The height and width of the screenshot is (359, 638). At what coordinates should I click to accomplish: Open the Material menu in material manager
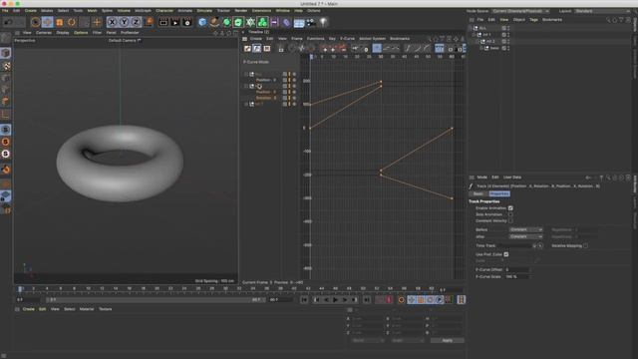[x=87, y=309]
